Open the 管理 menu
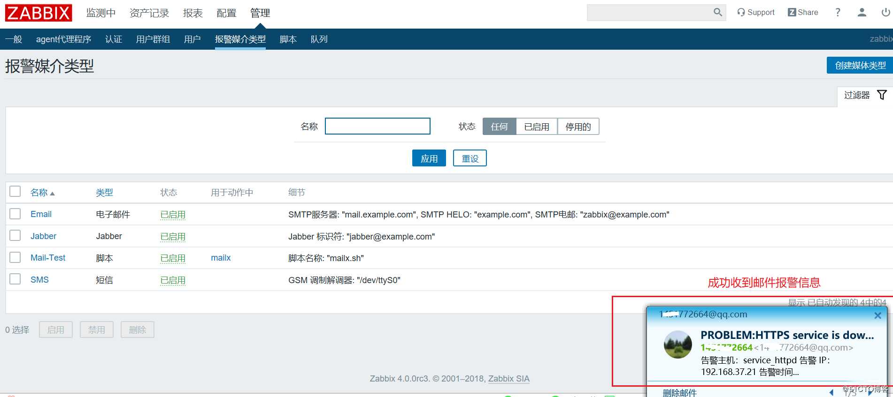 (x=260, y=13)
